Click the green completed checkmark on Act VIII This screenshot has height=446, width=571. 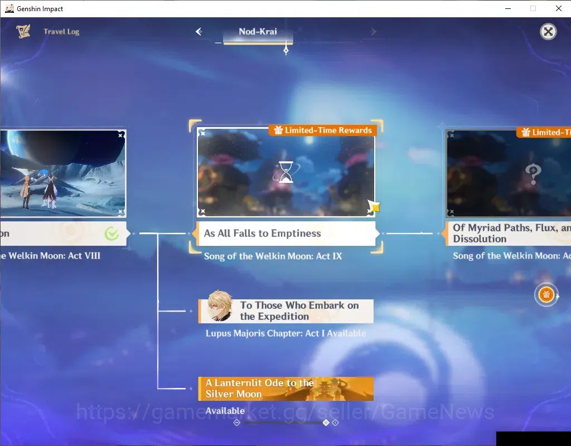(112, 234)
